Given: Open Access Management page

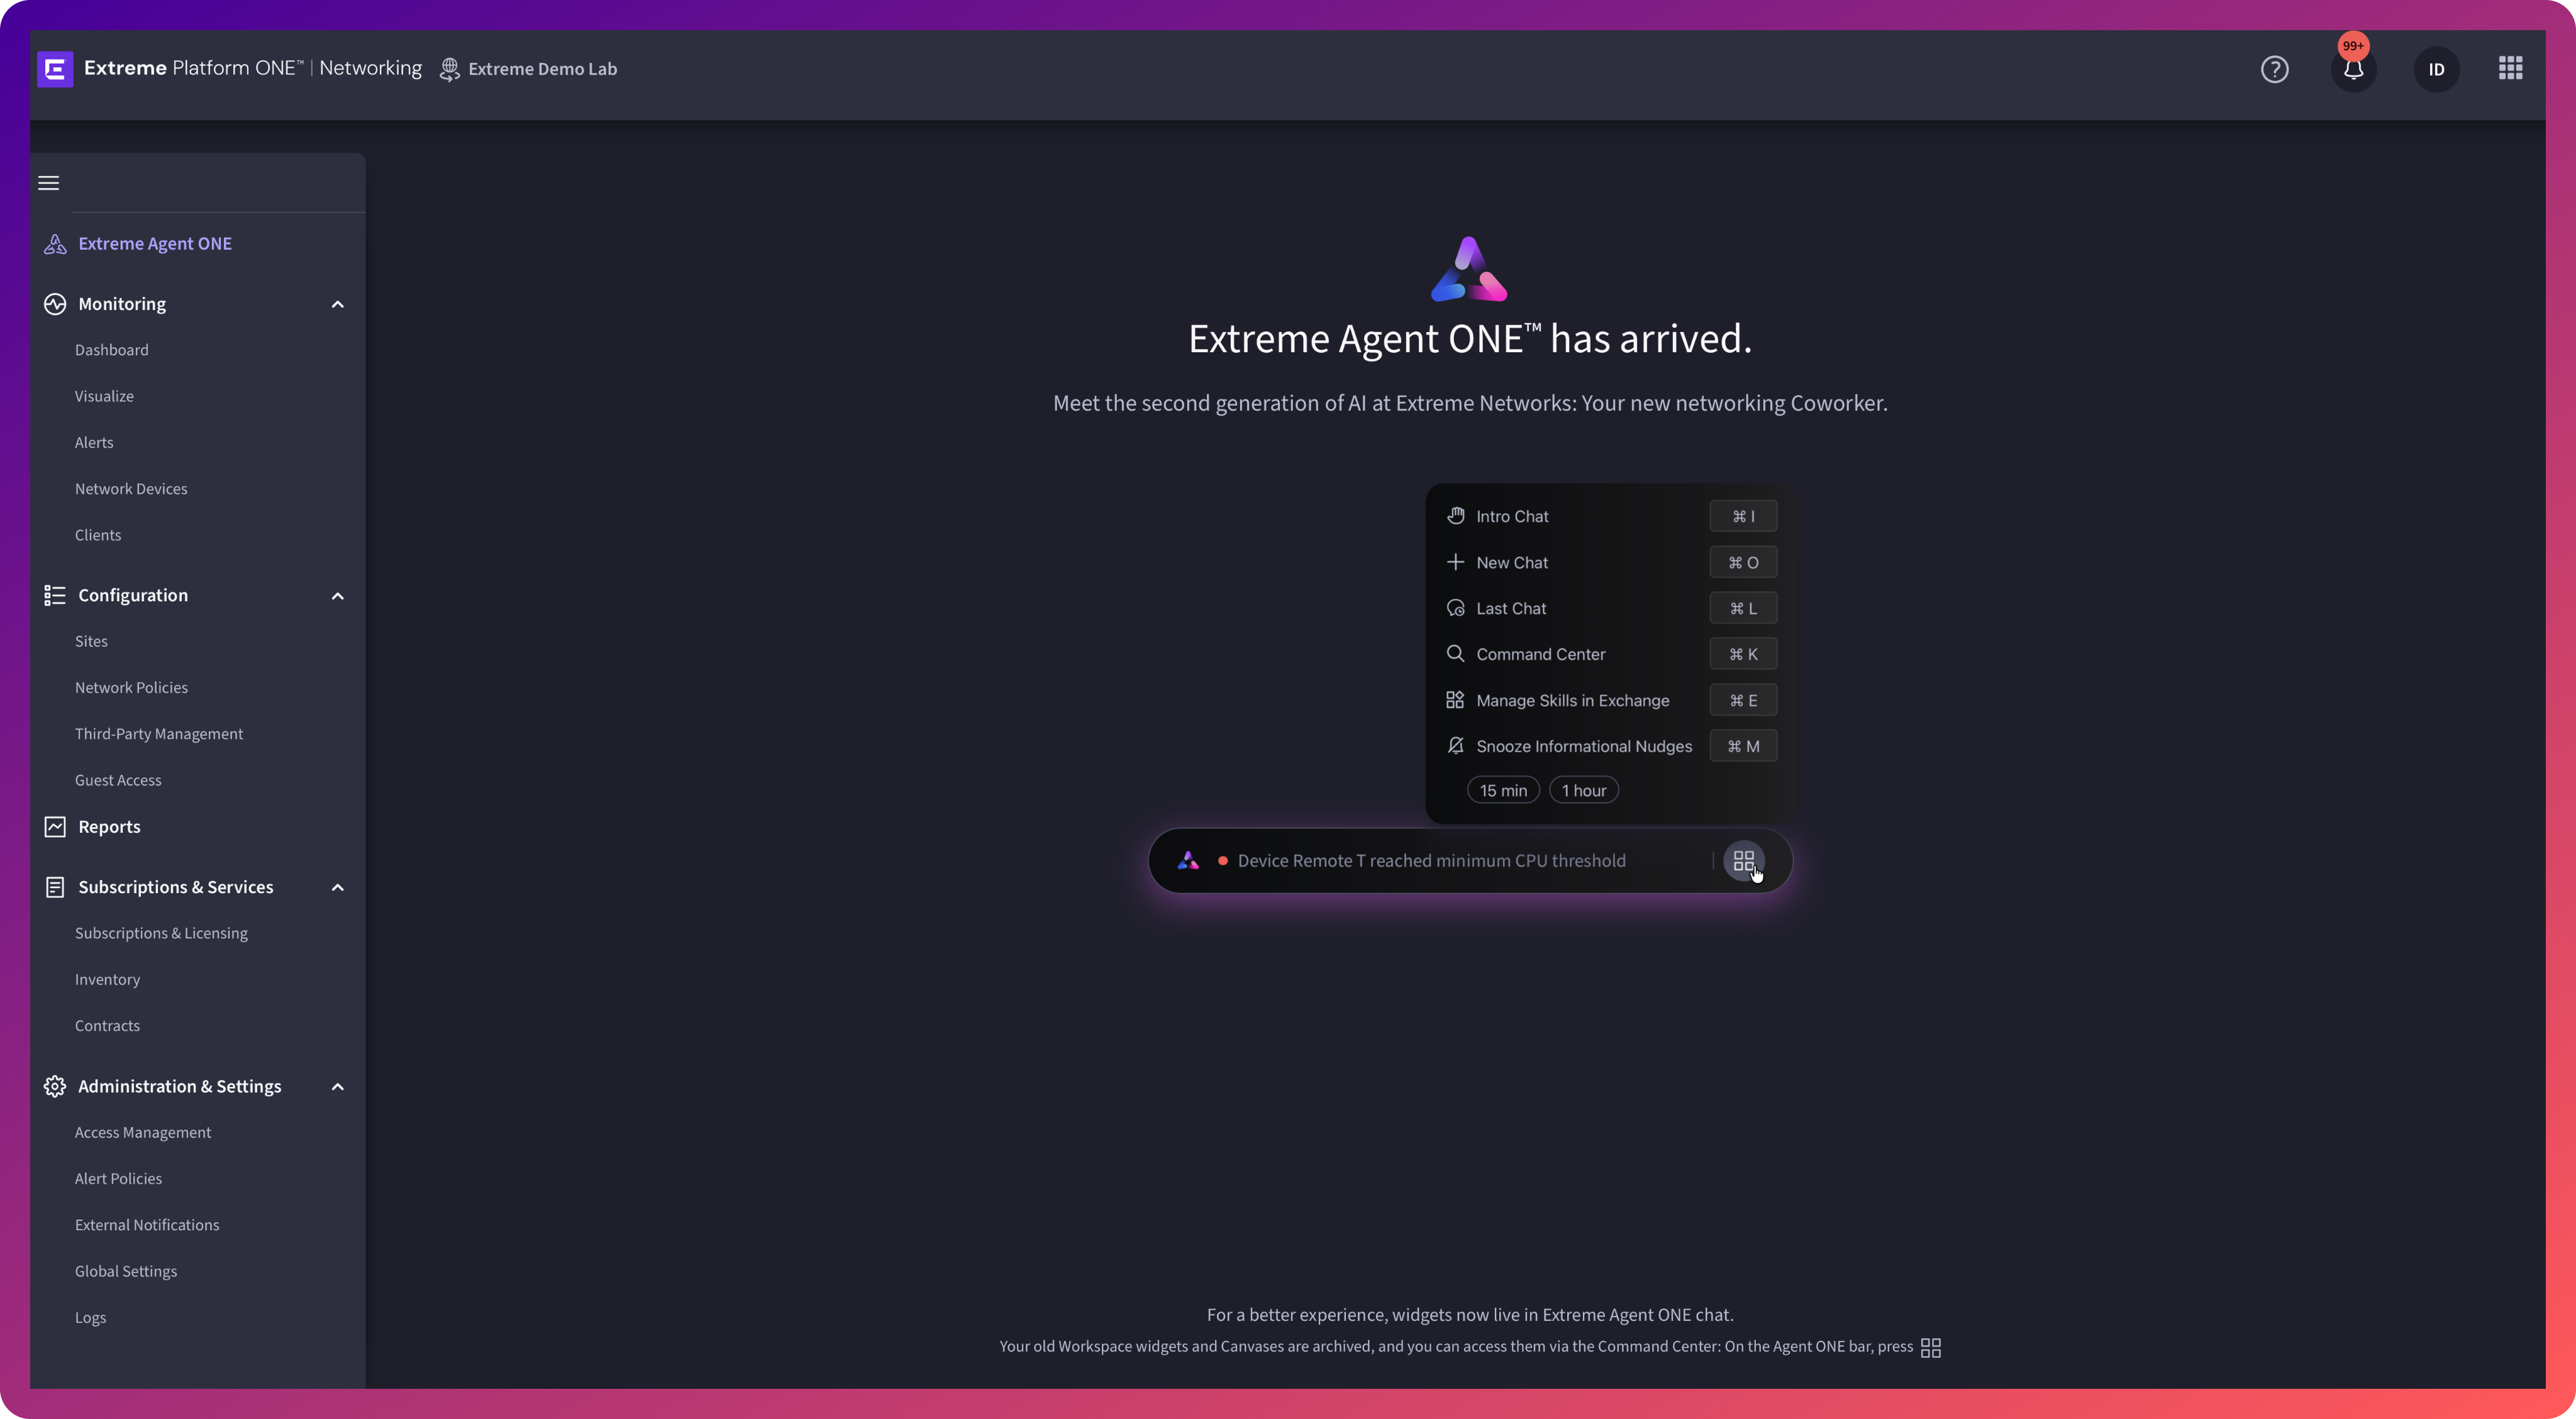Looking at the screenshot, I should pyautogui.click(x=143, y=1132).
